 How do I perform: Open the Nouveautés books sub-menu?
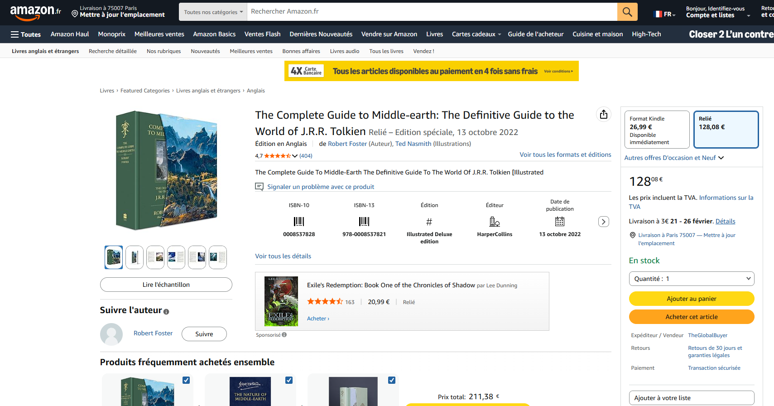point(205,51)
